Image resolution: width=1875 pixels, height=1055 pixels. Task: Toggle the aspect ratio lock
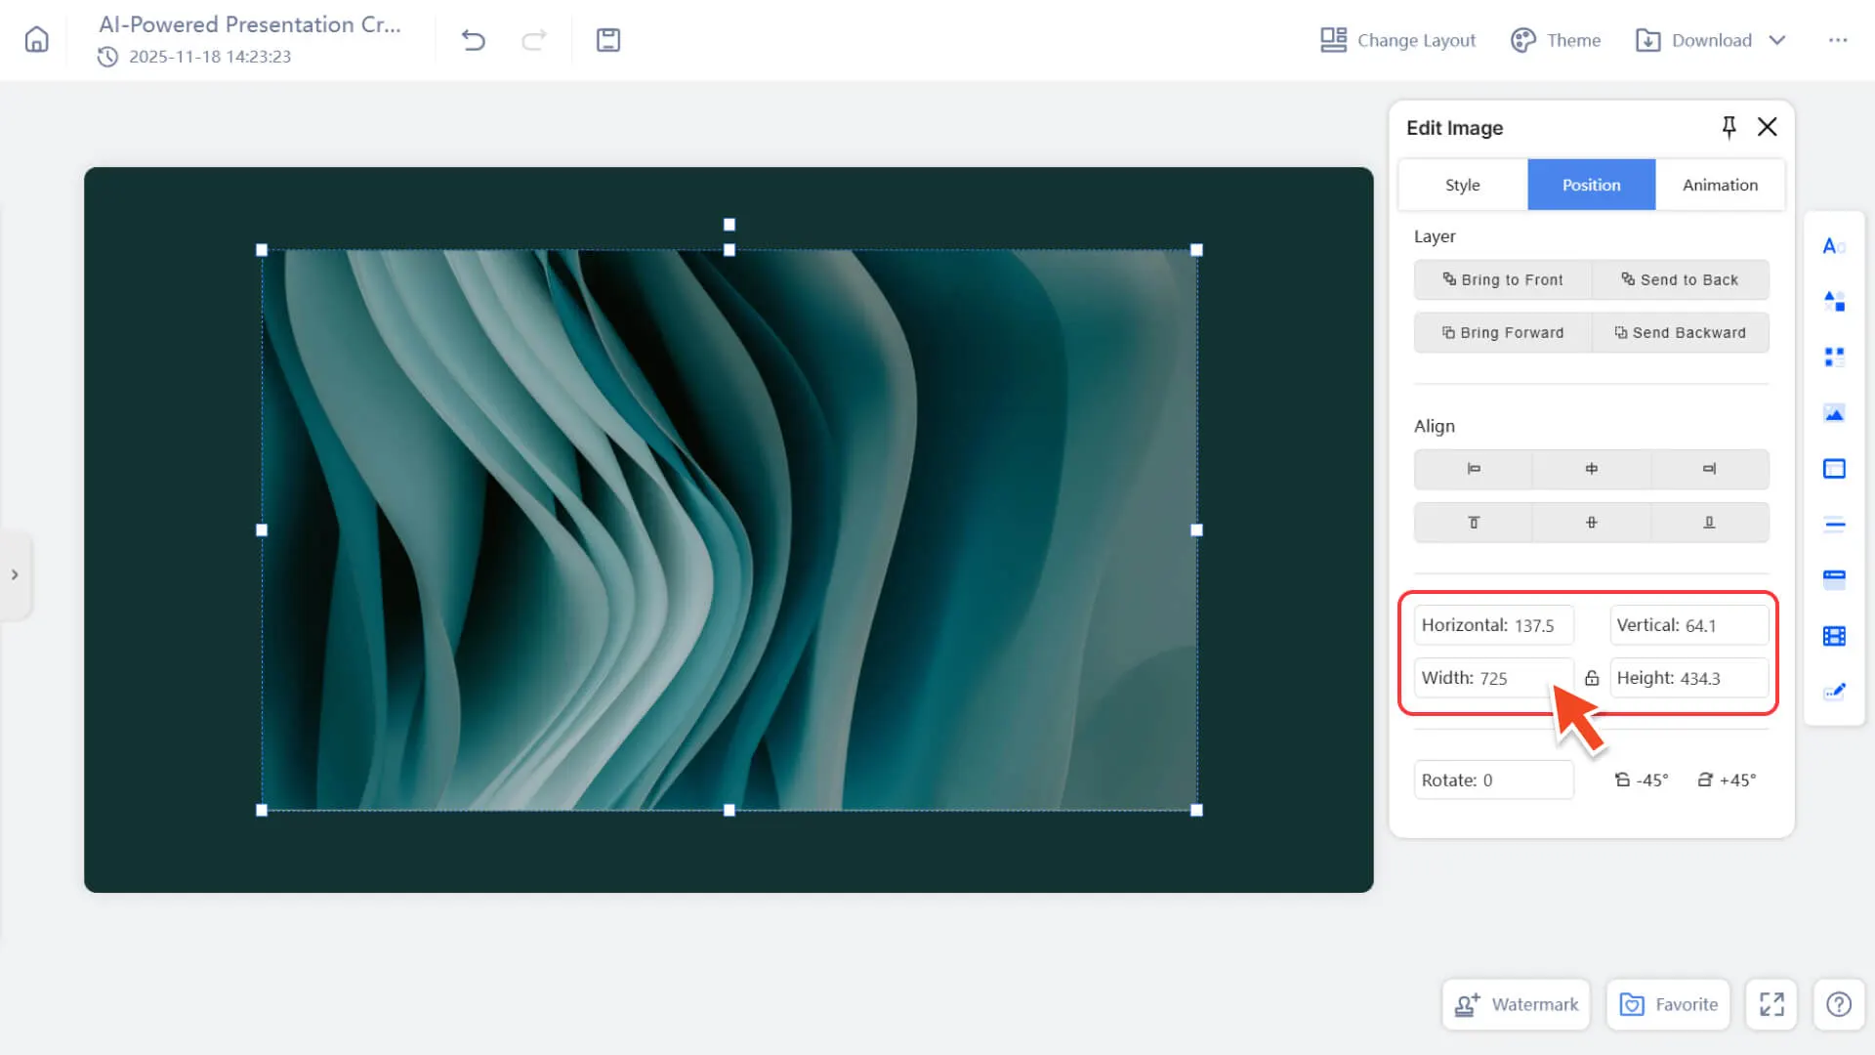point(1592,678)
